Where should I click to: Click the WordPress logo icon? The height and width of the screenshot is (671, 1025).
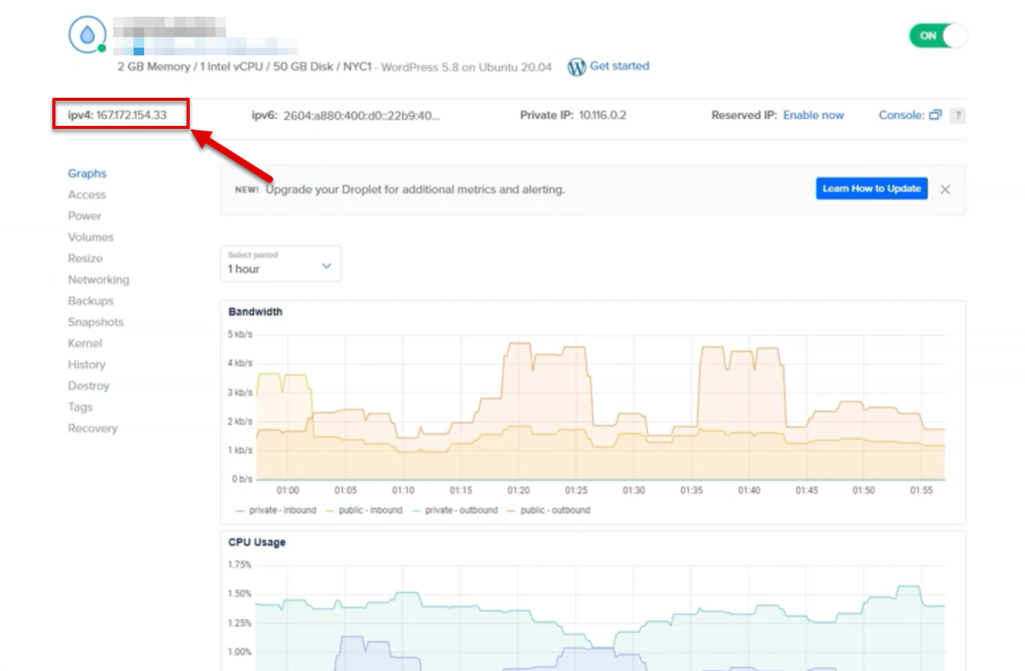(x=577, y=67)
